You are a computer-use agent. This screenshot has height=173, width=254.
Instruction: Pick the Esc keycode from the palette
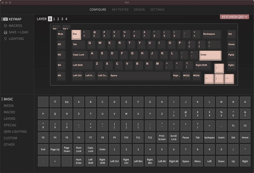(67, 102)
